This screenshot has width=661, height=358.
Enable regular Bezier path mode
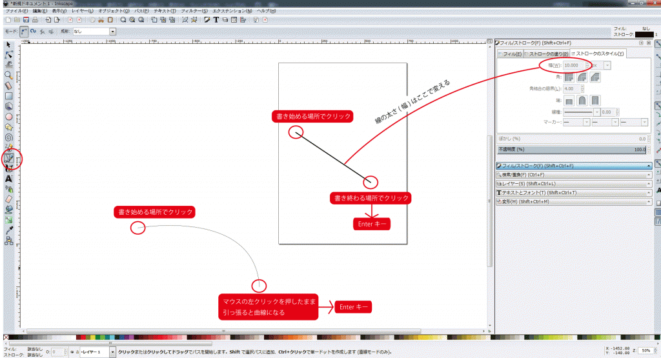pyautogui.click(x=24, y=31)
